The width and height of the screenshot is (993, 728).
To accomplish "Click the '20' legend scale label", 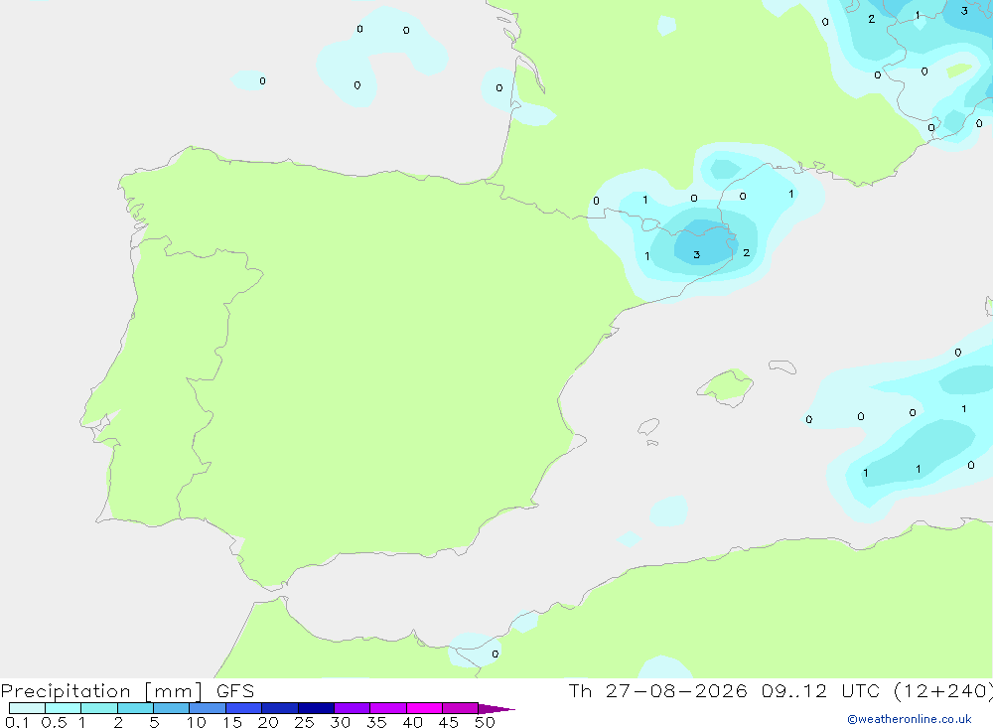I will tap(268, 722).
